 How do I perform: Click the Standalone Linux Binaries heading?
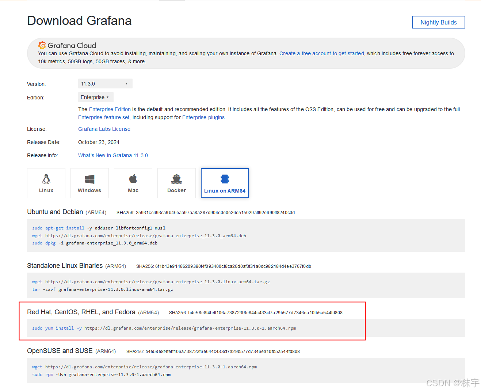point(65,266)
